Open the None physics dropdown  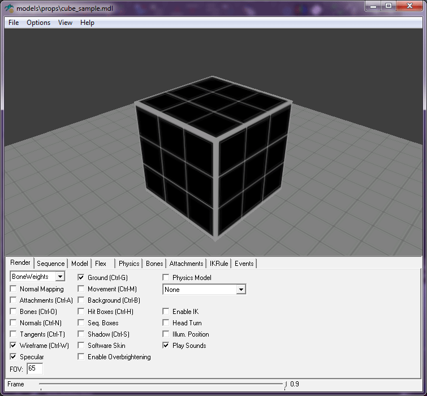(x=241, y=289)
